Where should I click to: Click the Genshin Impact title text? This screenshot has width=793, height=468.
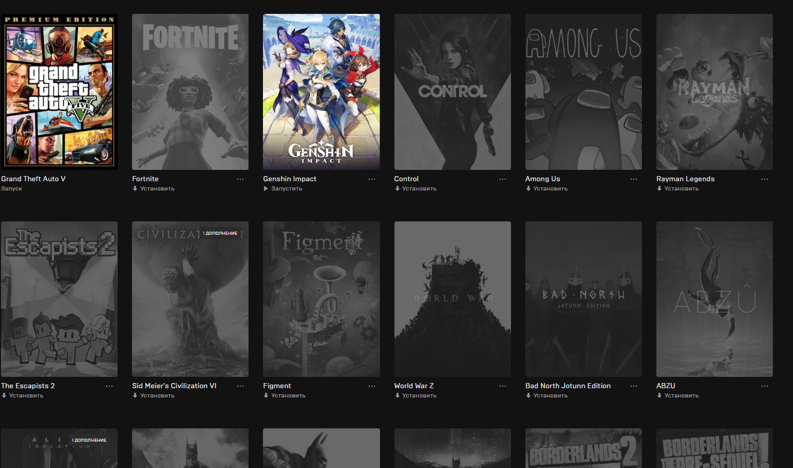pos(290,179)
